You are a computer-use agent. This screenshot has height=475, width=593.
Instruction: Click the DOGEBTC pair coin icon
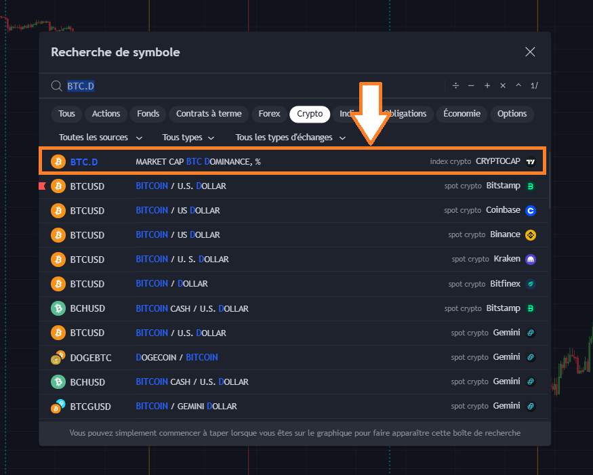tap(58, 357)
